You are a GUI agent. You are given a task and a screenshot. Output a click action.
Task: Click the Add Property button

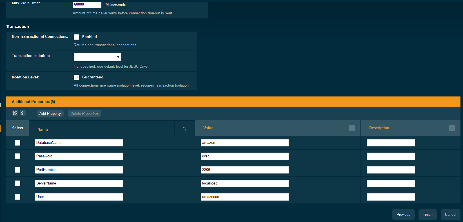50,113
